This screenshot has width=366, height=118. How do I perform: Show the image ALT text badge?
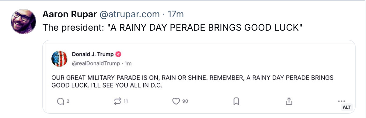point(347,107)
